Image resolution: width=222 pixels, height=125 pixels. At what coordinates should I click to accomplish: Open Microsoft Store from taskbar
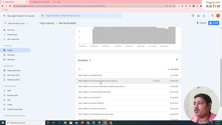coord(71,123)
